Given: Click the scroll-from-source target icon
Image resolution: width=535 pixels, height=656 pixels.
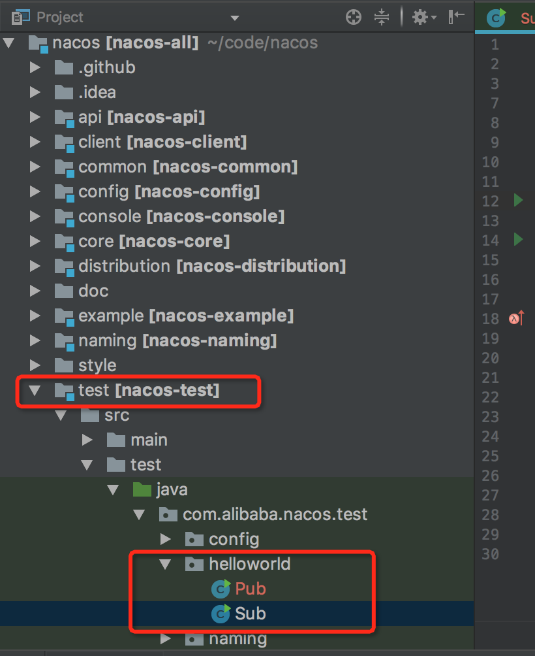Looking at the screenshot, I should click(x=354, y=17).
